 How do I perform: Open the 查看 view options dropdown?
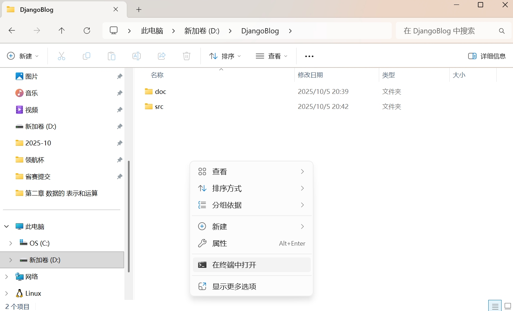[271, 56]
